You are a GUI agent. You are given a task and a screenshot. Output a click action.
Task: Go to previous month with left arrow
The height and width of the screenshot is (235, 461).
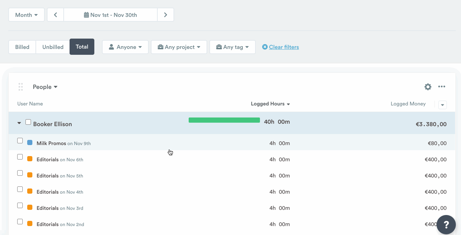55,15
